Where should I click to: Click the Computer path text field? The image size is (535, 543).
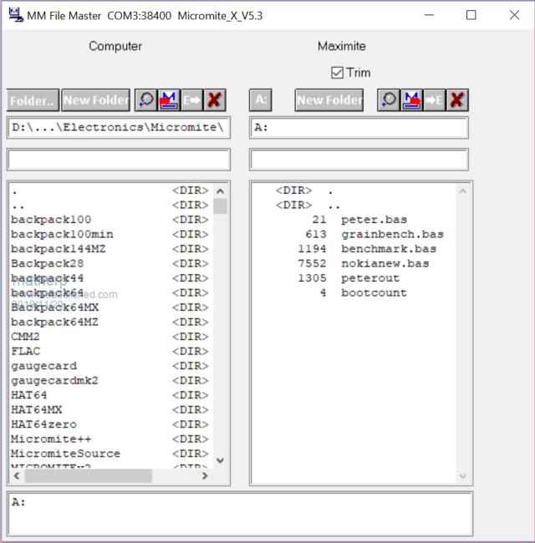pos(118,128)
